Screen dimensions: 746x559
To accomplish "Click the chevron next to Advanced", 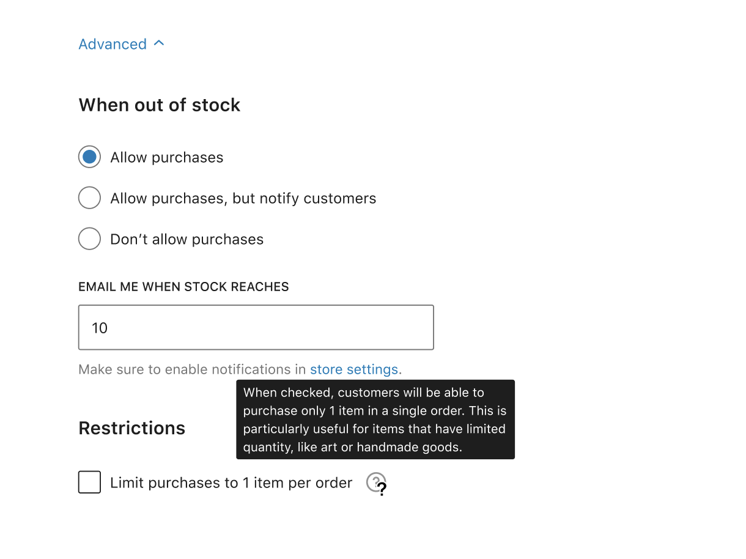I will tap(158, 43).
